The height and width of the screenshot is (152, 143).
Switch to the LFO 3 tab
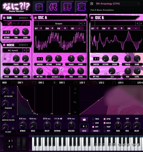coord(121,83)
